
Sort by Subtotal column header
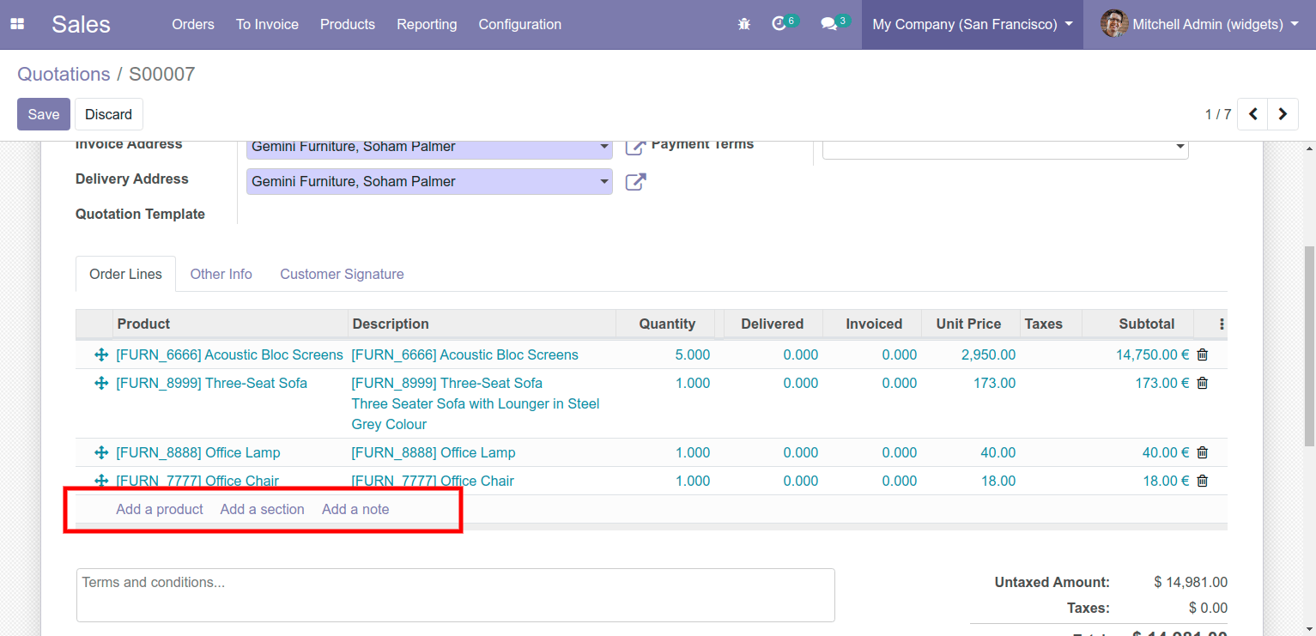1137,324
